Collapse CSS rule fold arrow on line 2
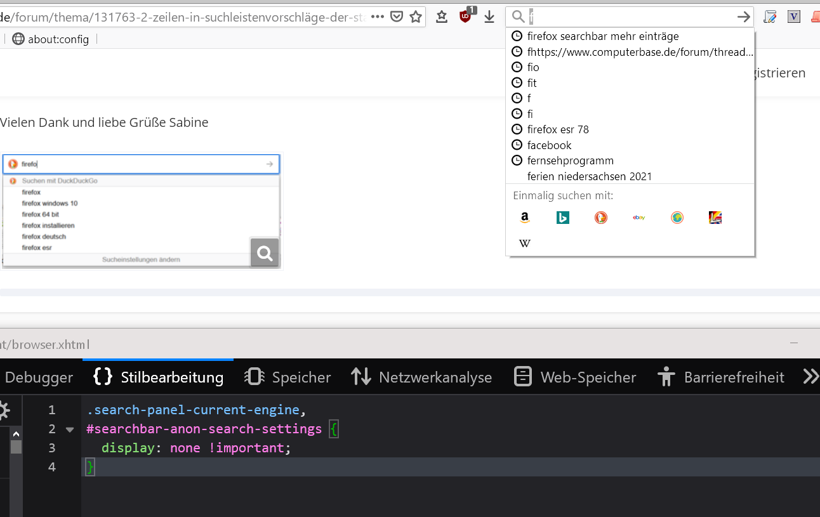This screenshot has width=820, height=517. tap(70, 429)
